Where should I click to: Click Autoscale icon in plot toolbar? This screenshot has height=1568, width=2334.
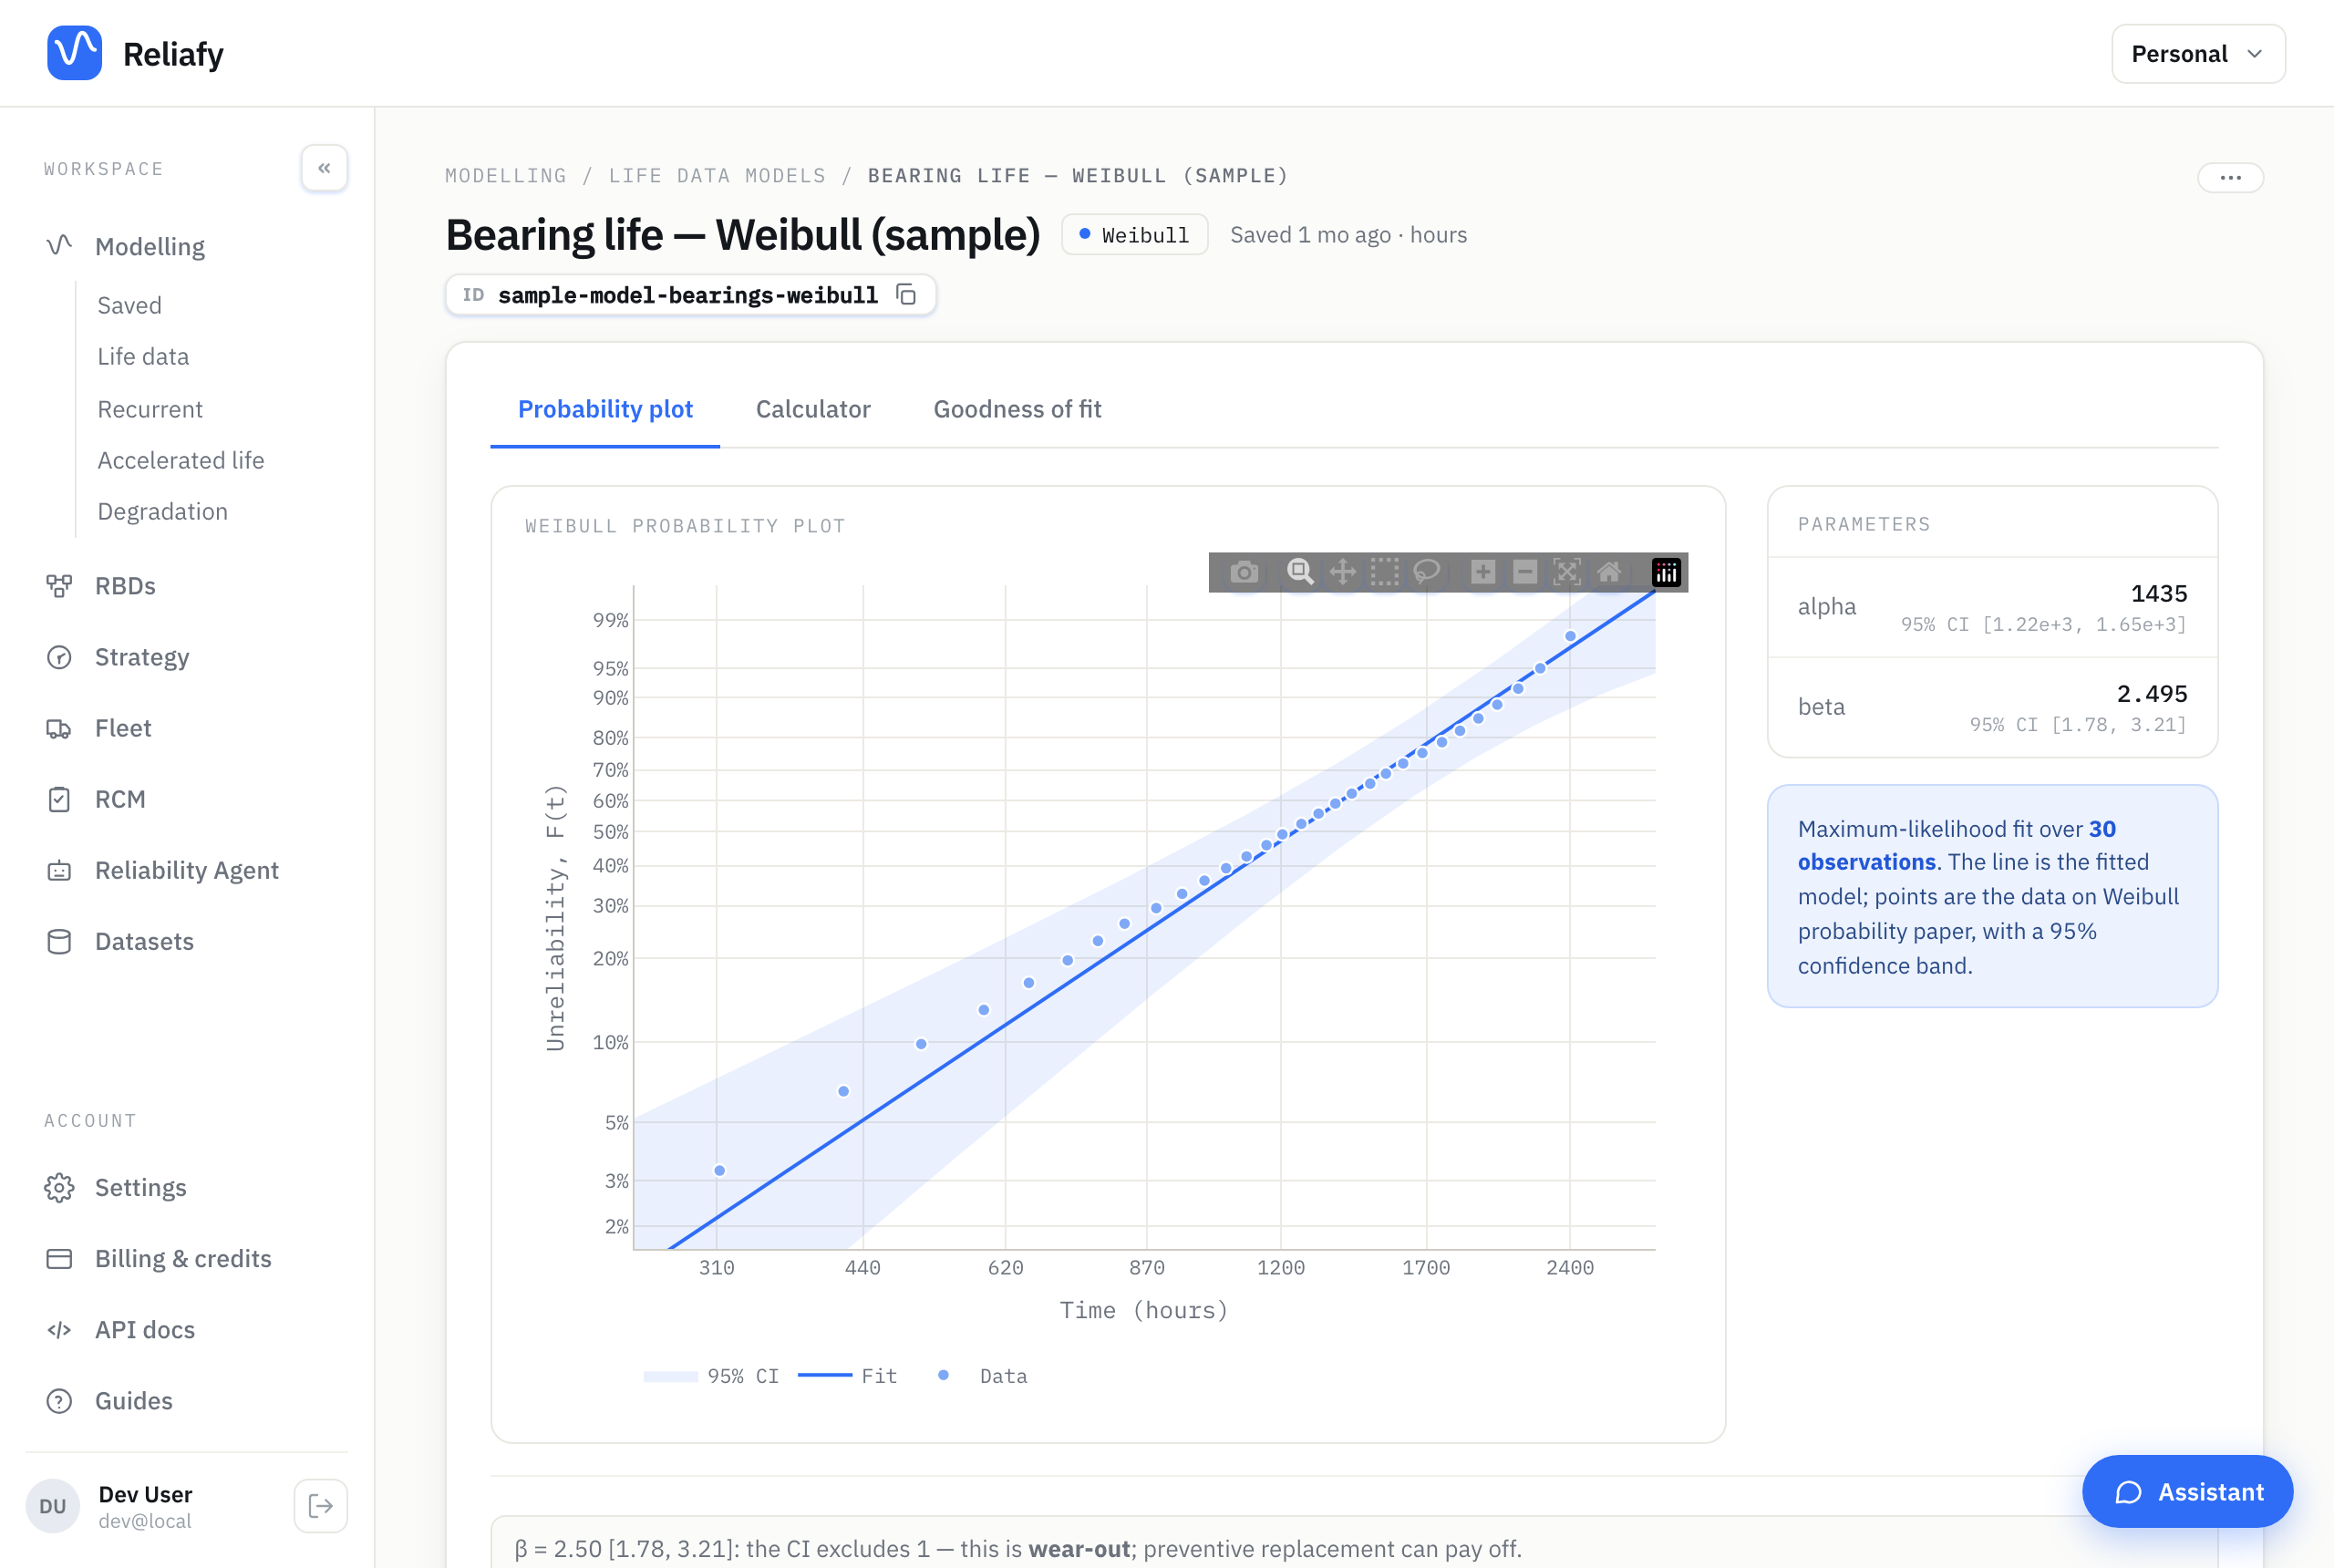1567,572
